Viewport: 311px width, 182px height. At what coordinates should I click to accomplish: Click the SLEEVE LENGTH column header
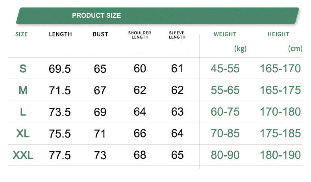177,35
